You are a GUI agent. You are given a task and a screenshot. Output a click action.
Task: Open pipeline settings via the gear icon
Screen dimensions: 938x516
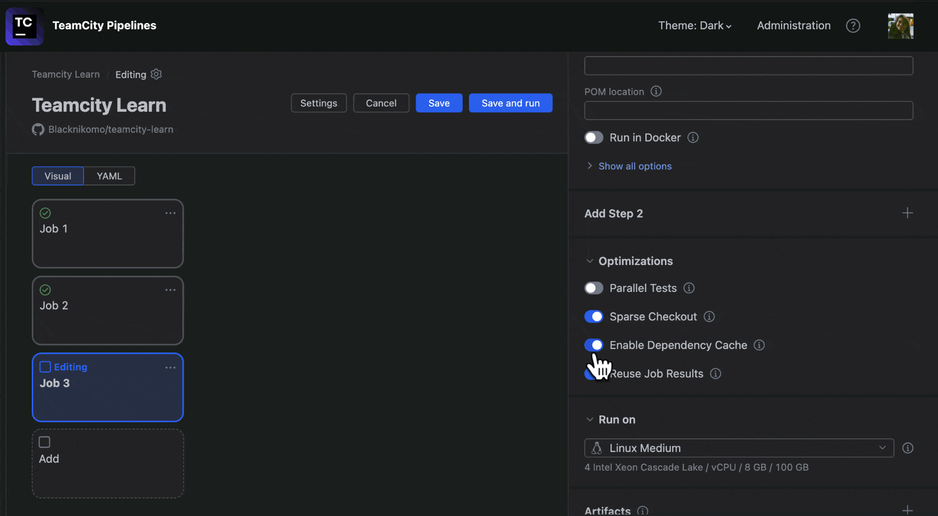156,74
